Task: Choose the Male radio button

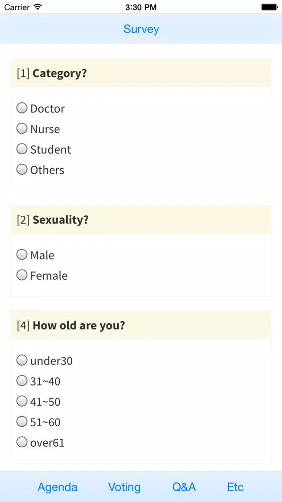Action: 22,255
